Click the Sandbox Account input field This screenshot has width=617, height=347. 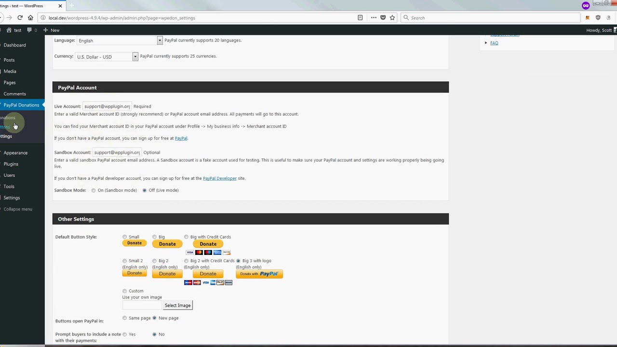117,152
